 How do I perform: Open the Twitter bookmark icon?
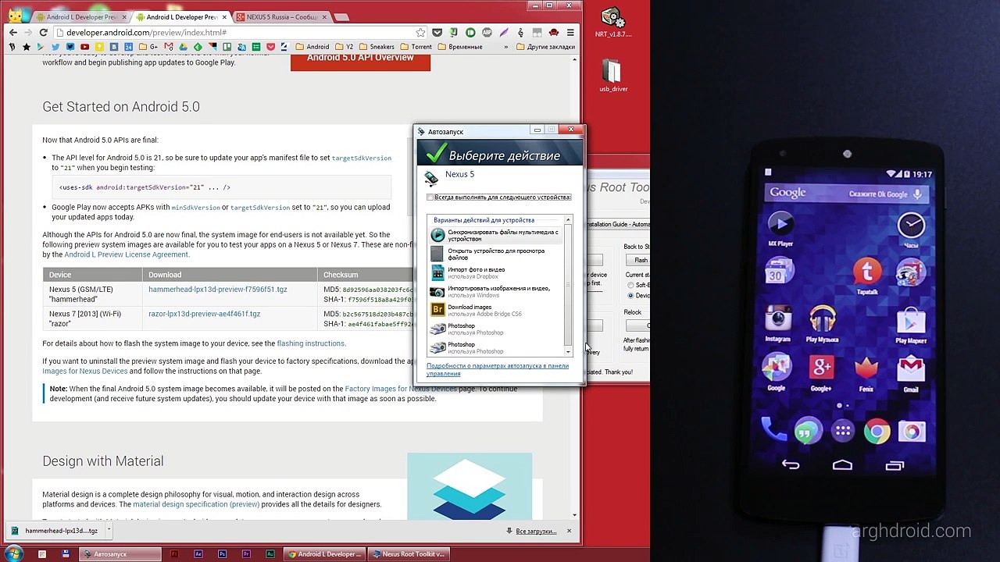[55, 47]
